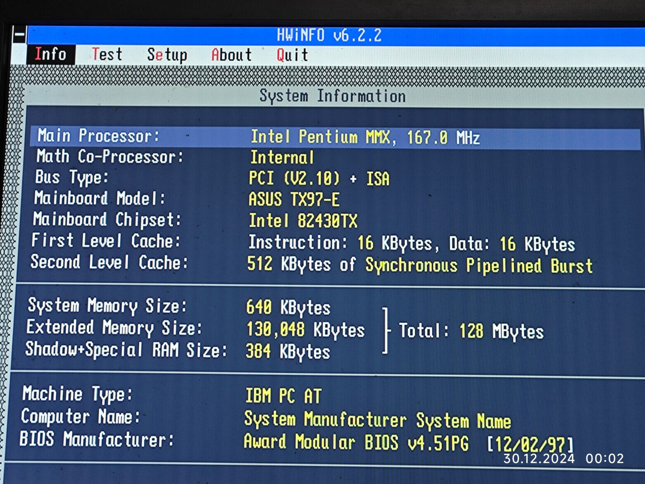Click the System Memory Size label

(107, 306)
